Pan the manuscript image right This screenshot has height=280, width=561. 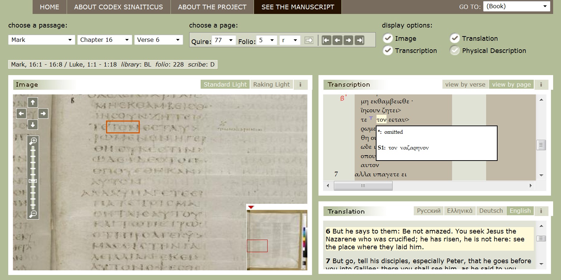[x=43, y=114]
